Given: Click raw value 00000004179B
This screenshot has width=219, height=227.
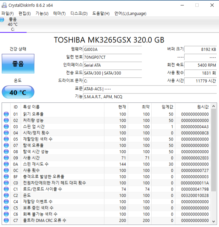Looking at the screenshot, I should (x=195, y=189).
